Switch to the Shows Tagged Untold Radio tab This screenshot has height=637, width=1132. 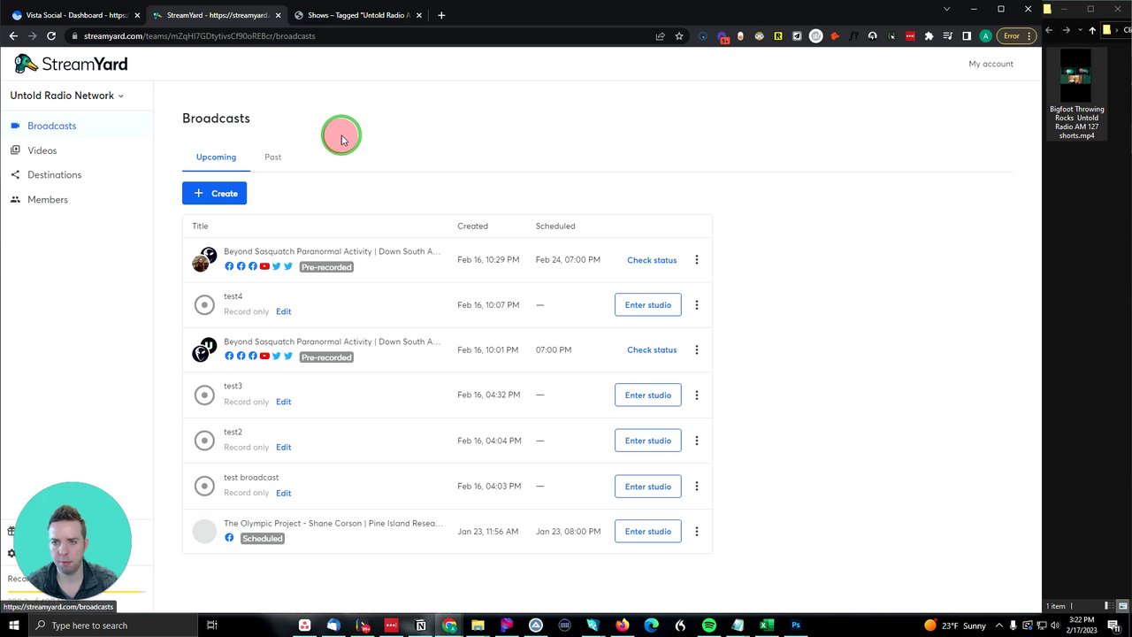359,15
